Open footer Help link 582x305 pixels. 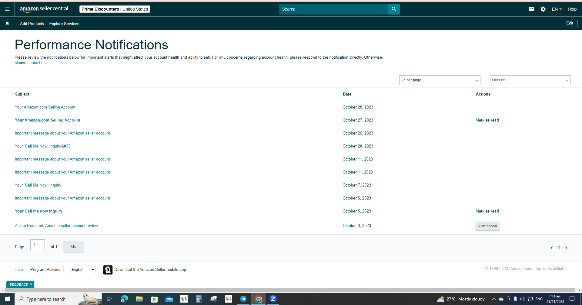point(18,269)
